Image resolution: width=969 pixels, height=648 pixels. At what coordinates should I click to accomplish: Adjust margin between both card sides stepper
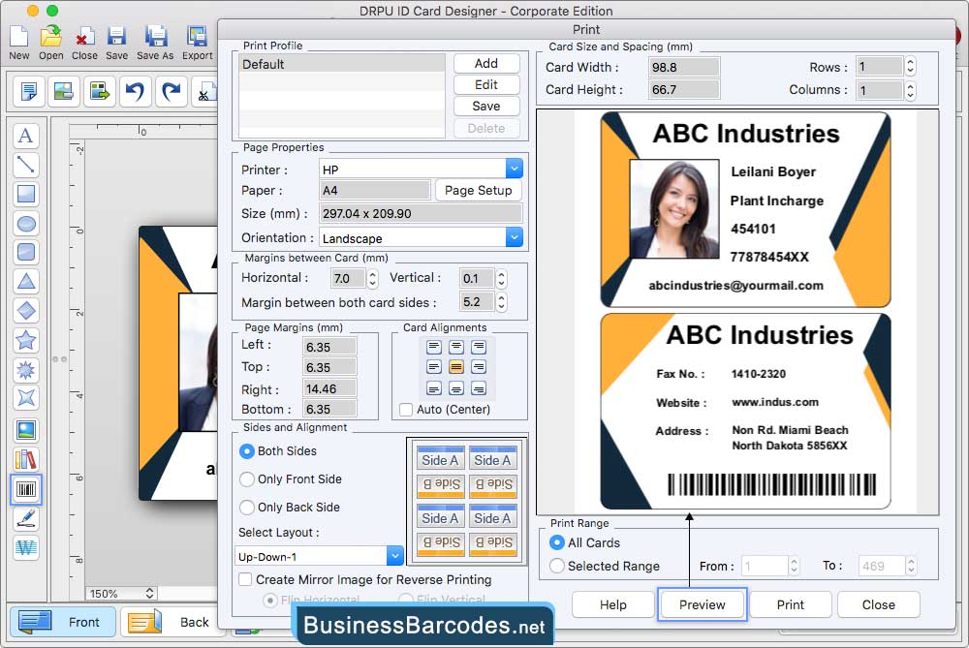point(501,301)
